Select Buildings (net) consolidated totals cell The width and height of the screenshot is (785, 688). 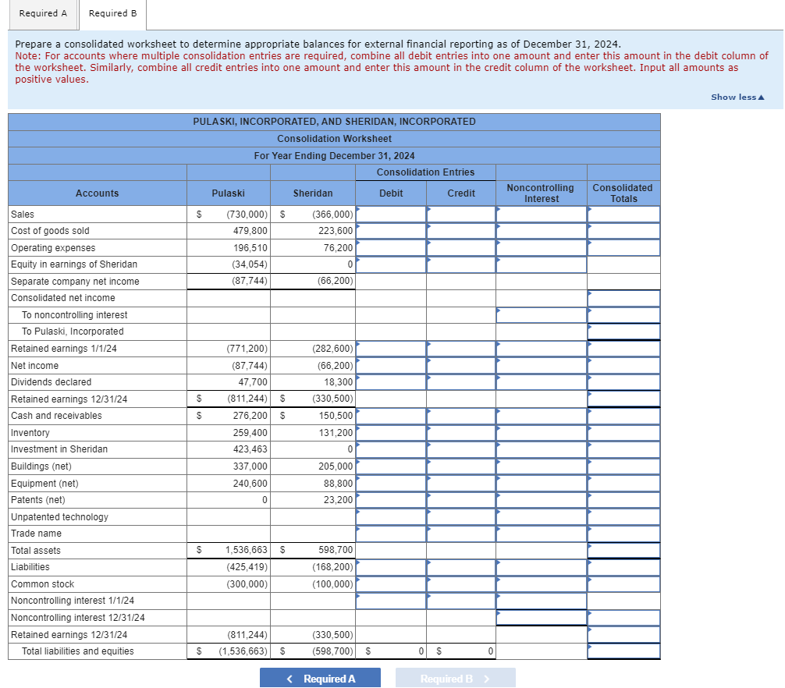click(x=623, y=466)
